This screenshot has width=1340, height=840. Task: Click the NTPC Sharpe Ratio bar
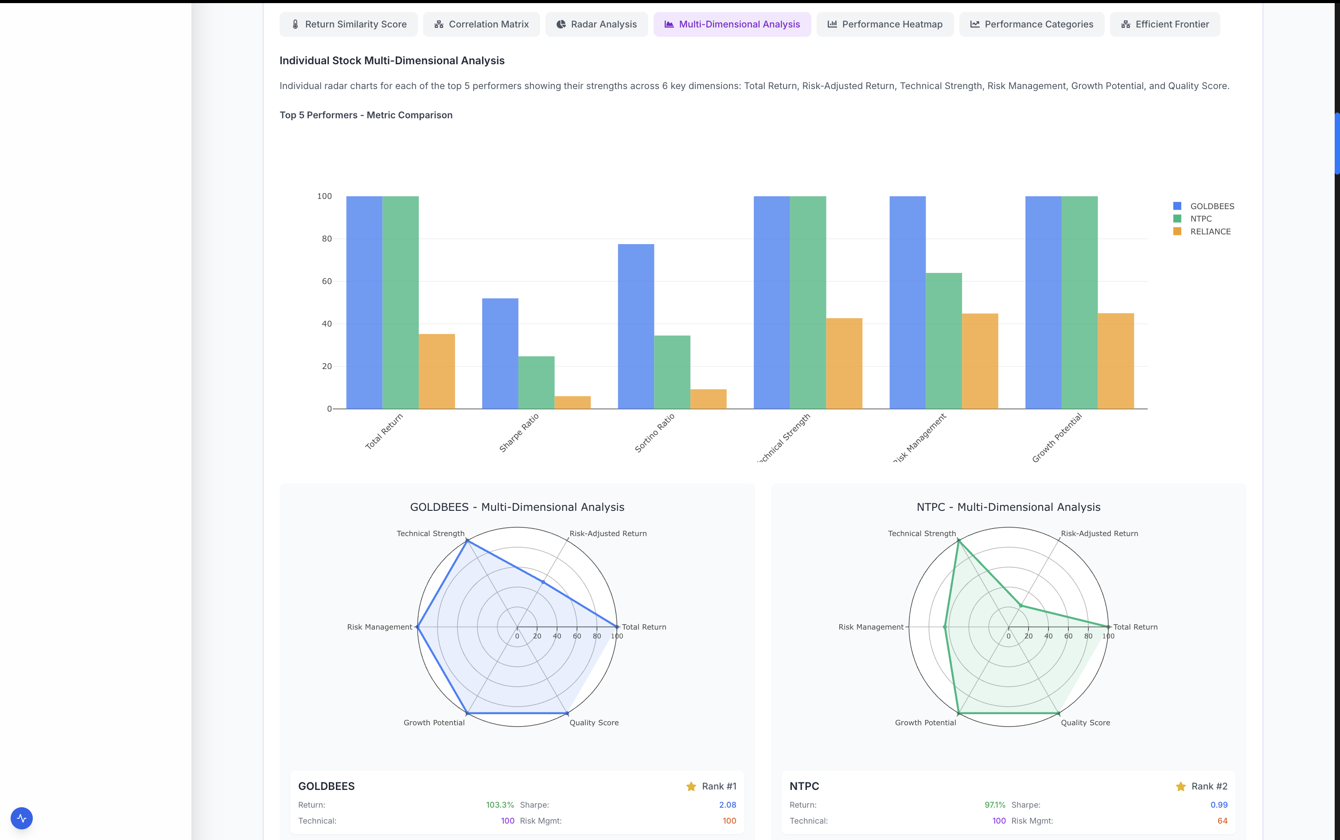point(536,382)
